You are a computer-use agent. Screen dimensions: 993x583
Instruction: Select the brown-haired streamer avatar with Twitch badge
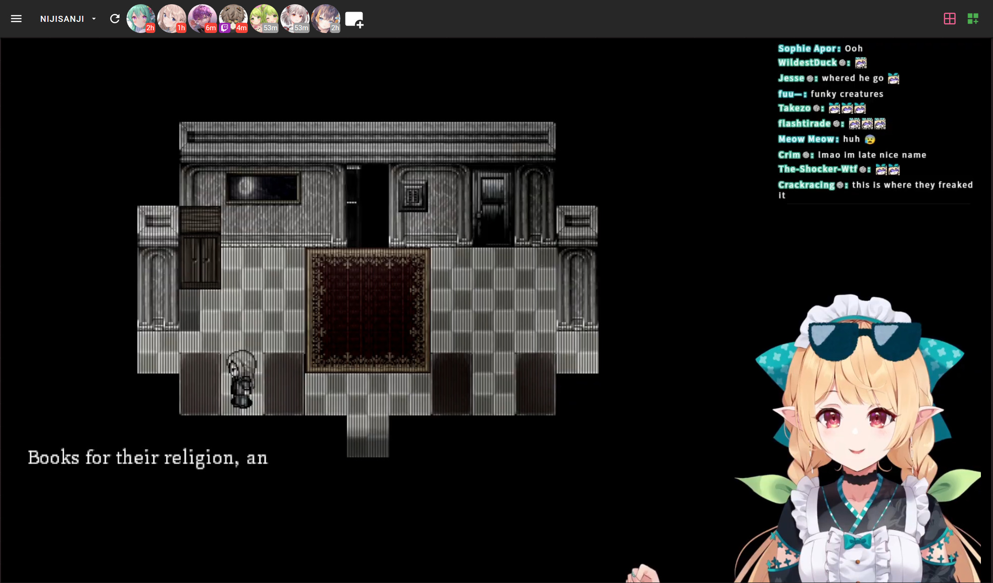point(234,16)
